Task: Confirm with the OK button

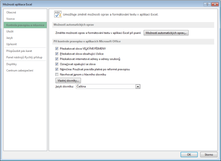Action: (x=189, y=154)
